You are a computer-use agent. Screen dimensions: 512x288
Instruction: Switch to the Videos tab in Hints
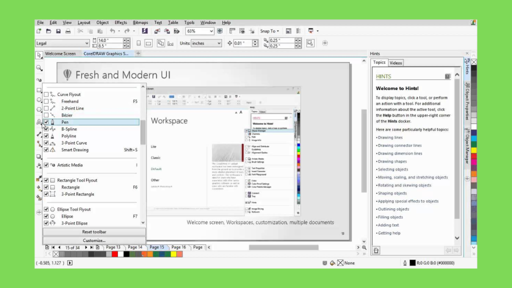click(395, 62)
